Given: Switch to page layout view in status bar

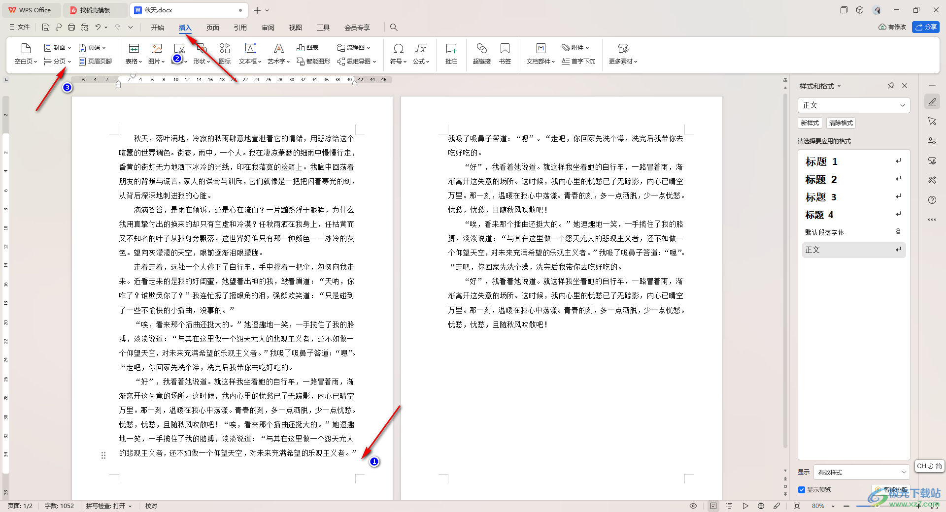Looking at the screenshot, I should tap(713, 506).
